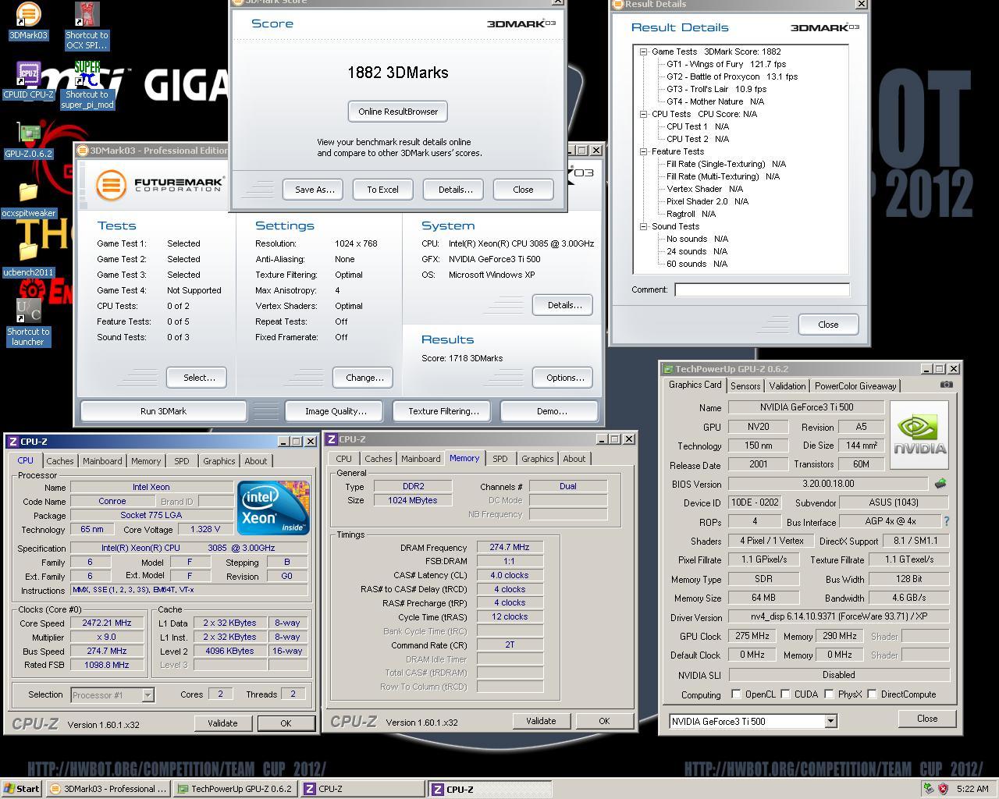Open Caches tab in left CPU-Z window
Viewport: 999px width, 799px height.
coord(60,461)
